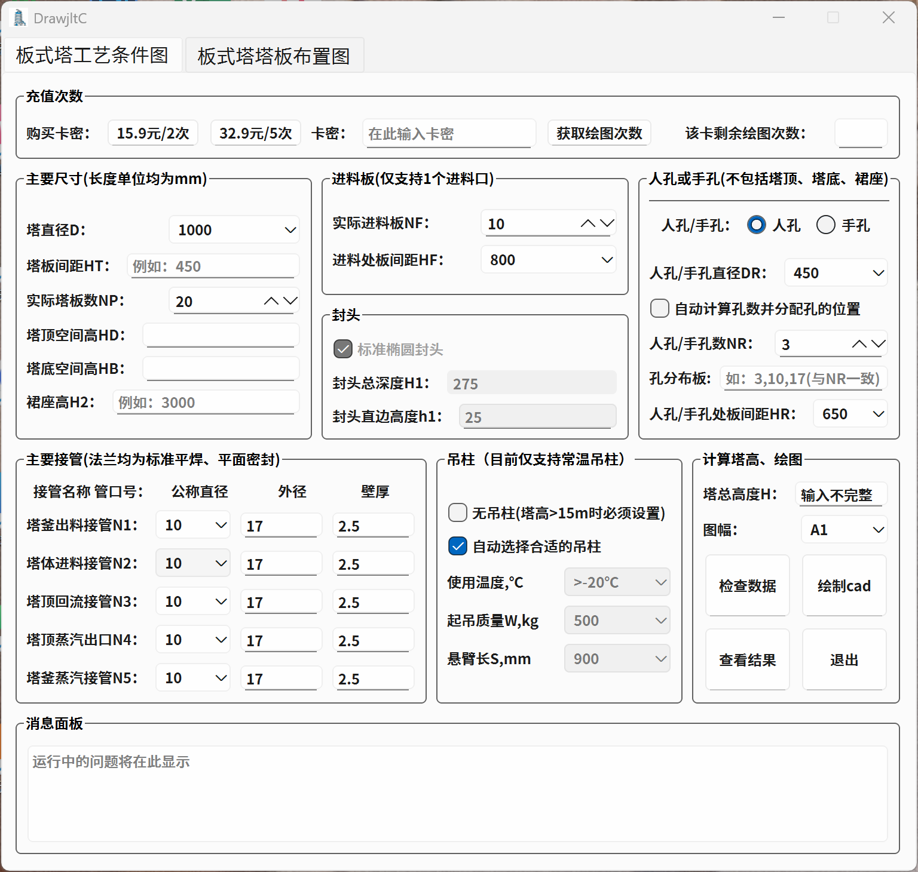Open the 悬臂长S dropdown

click(617, 659)
